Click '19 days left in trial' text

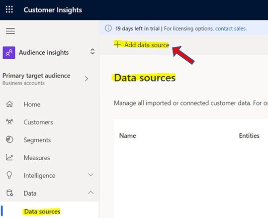tap(137, 28)
